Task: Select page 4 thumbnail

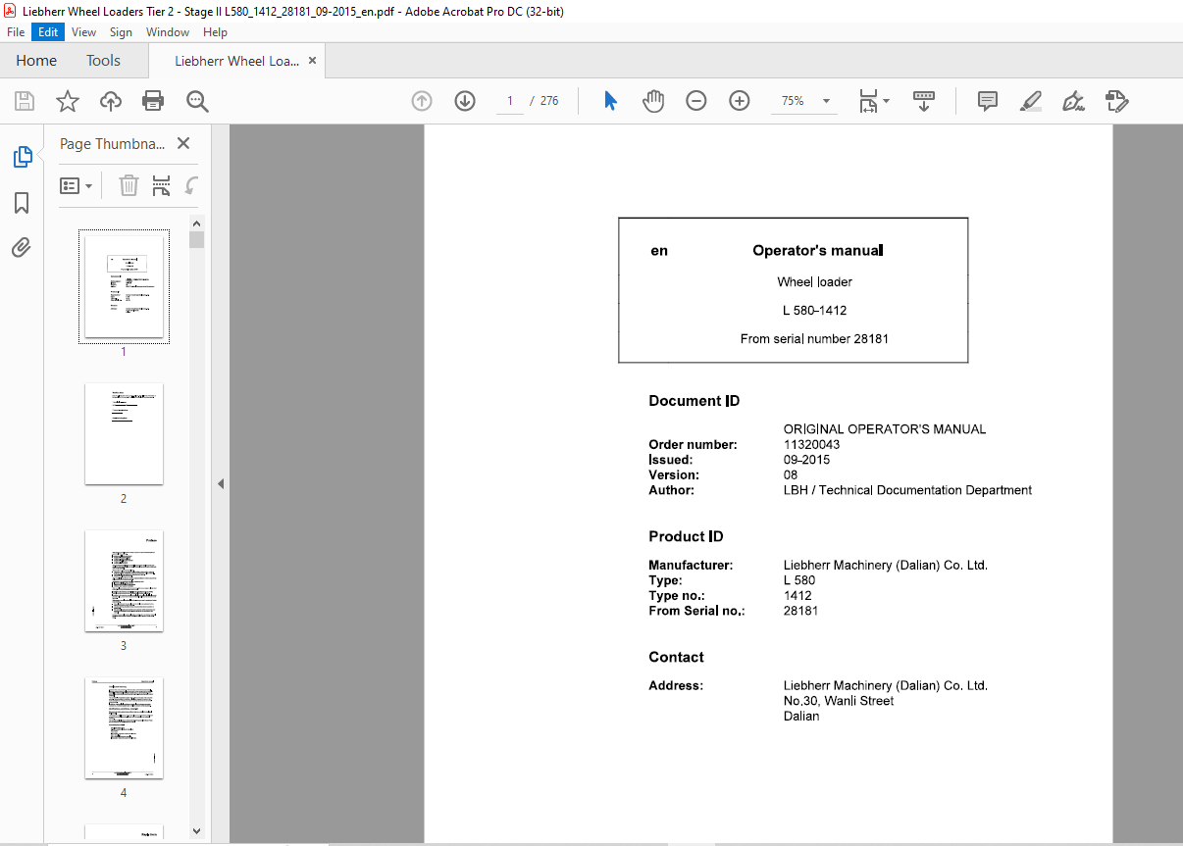Action: pos(124,727)
